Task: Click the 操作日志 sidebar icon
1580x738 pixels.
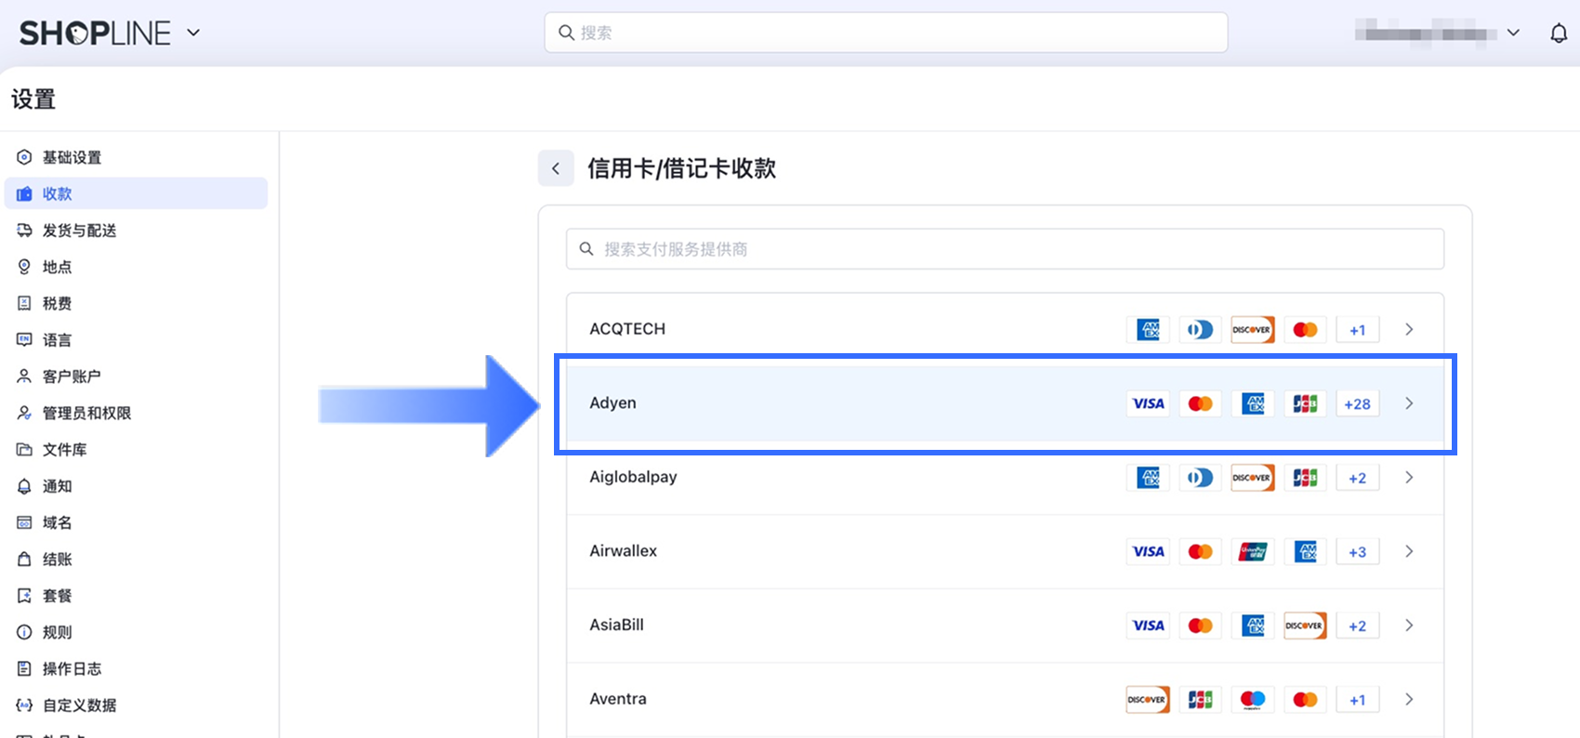Action: coord(24,668)
